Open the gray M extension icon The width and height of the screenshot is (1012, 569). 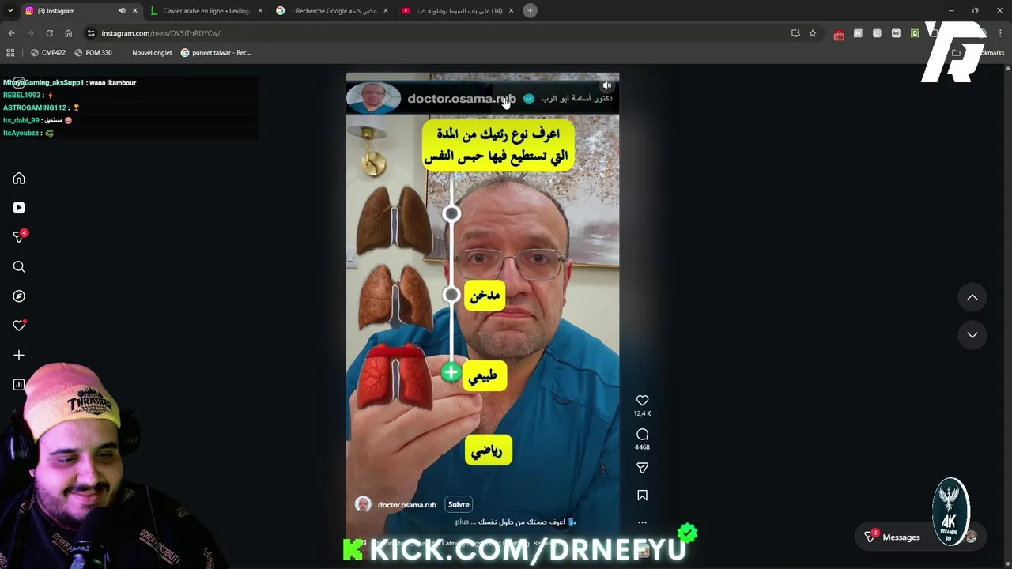click(858, 33)
